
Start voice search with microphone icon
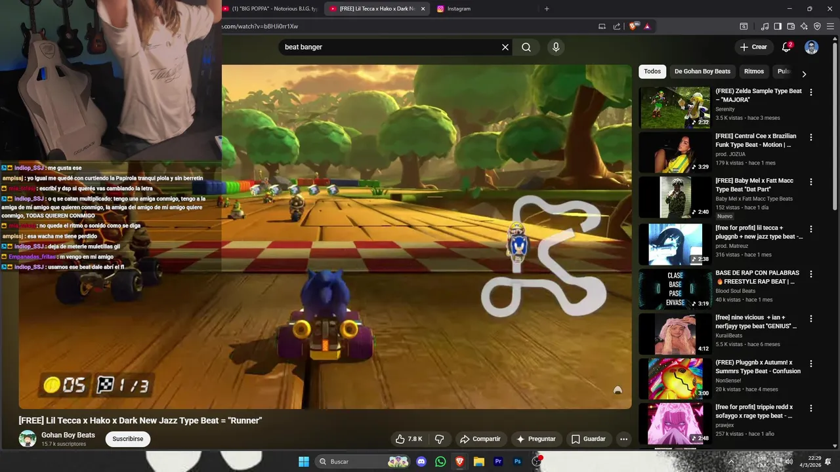coord(556,47)
